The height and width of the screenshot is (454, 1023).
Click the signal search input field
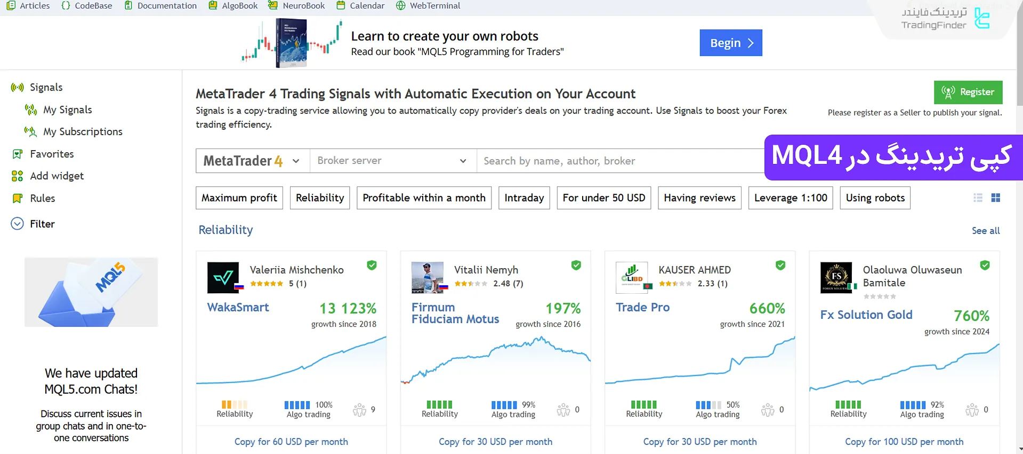click(x=618, y=161)
